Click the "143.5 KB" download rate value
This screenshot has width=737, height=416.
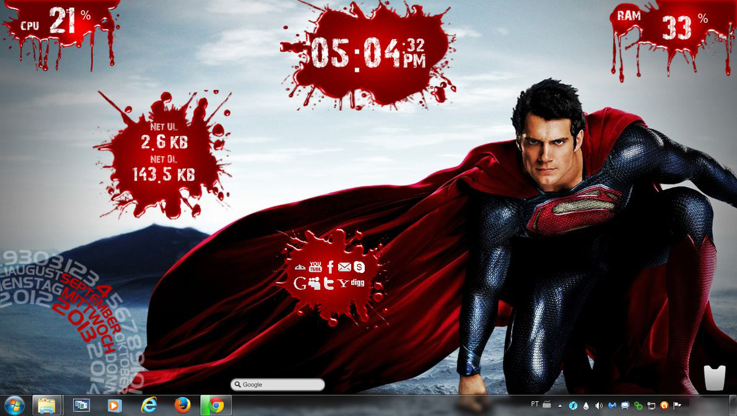164,175
